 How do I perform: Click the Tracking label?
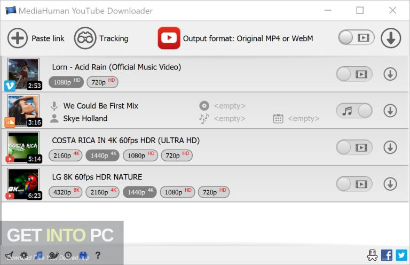click(x=114, y=38)
